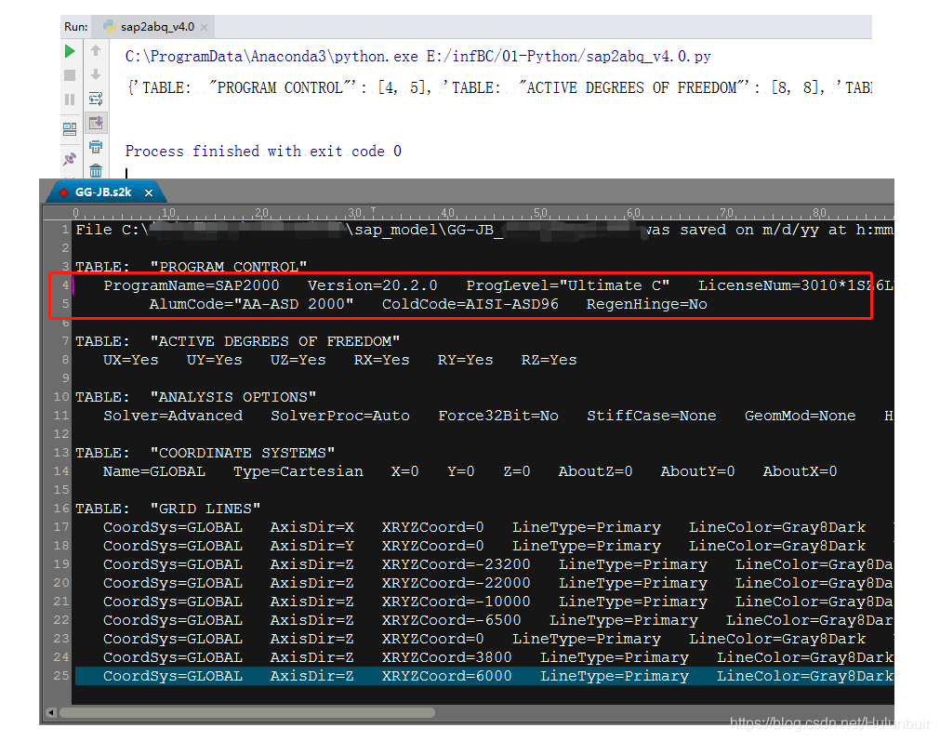Click 'UX=Yes' on line 8
940x741 pixels.
[x=131, y=360]
